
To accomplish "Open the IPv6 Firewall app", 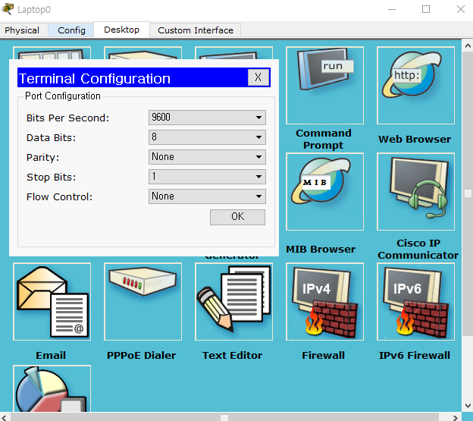I will click(x=415, y=301).
